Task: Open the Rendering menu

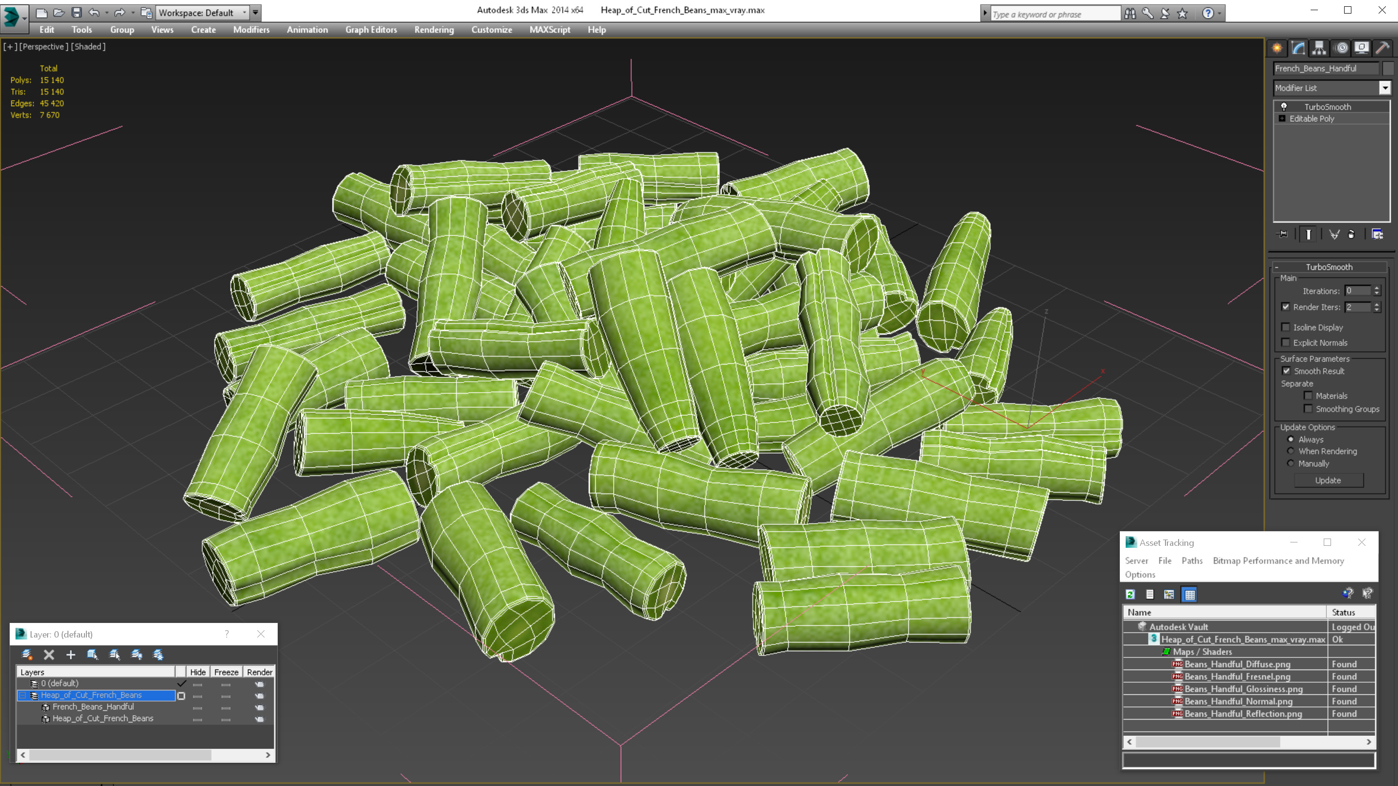Action: [x=433, y=30]
